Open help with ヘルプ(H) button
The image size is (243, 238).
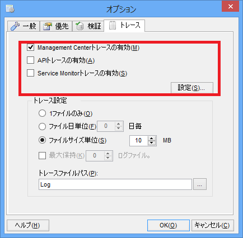click(x=28, y=225)
